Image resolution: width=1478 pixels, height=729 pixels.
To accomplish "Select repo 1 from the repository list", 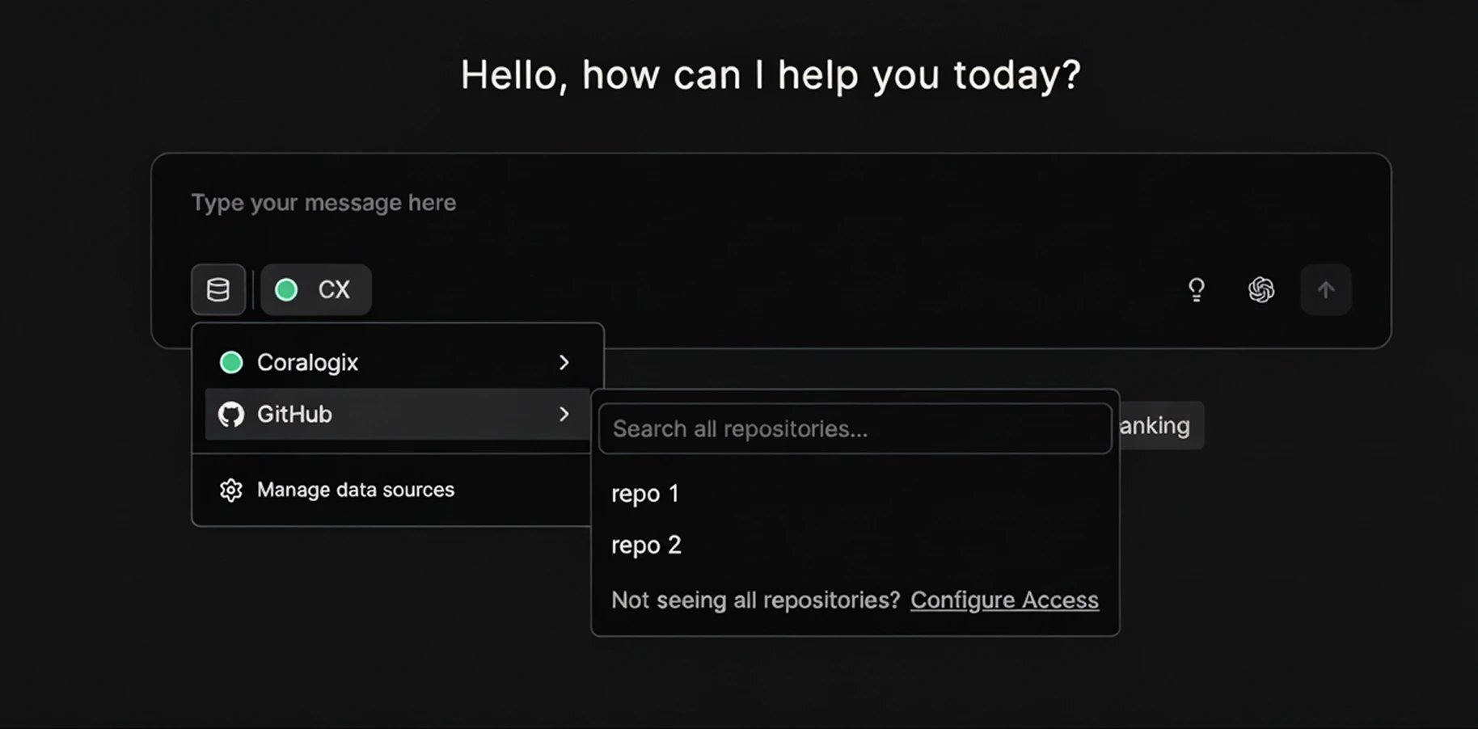I will coord(644,493).
